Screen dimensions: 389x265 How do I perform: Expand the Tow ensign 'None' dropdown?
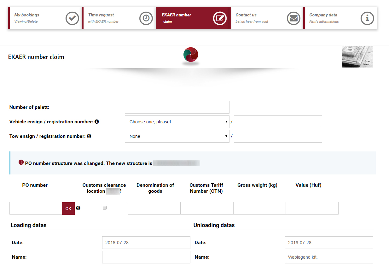(x=177, y=136)
